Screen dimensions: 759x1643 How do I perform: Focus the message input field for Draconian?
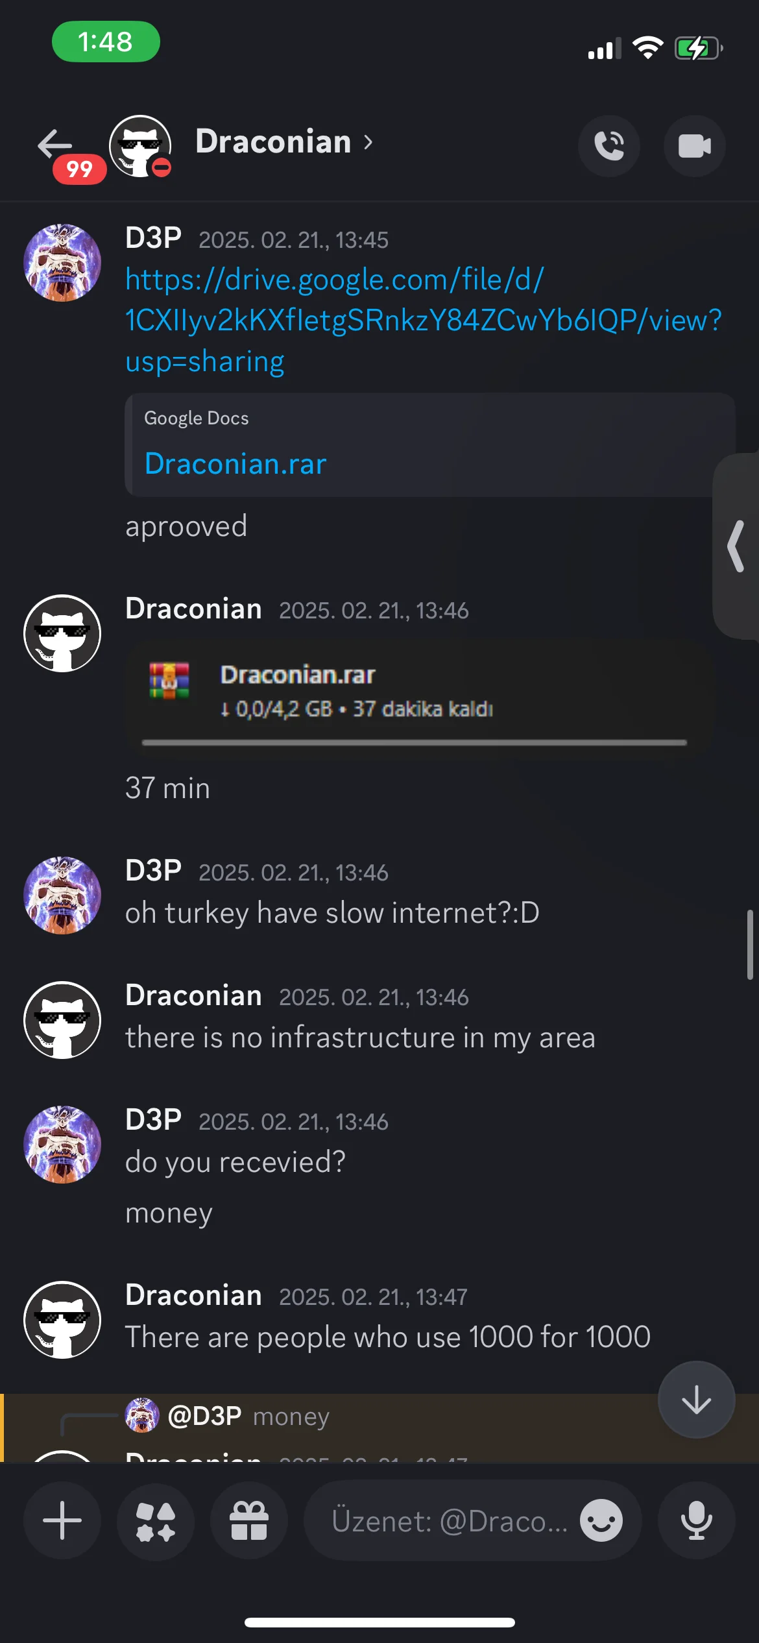(449, 1520)
